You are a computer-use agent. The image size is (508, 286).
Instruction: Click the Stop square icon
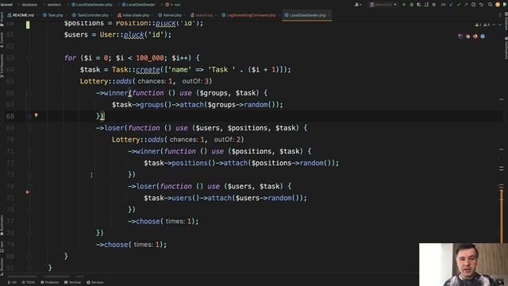434,5
